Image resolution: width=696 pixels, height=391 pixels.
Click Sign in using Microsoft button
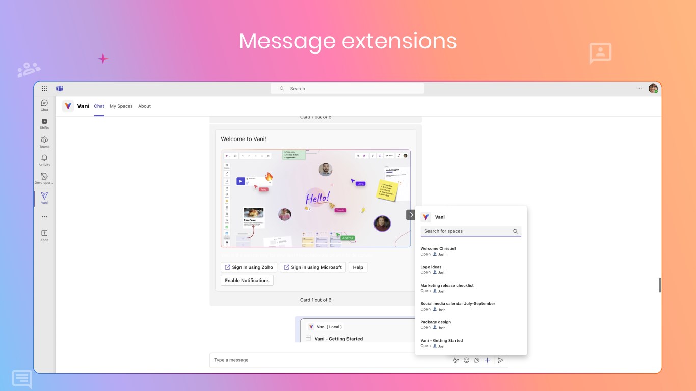click(x=313, y=267)
